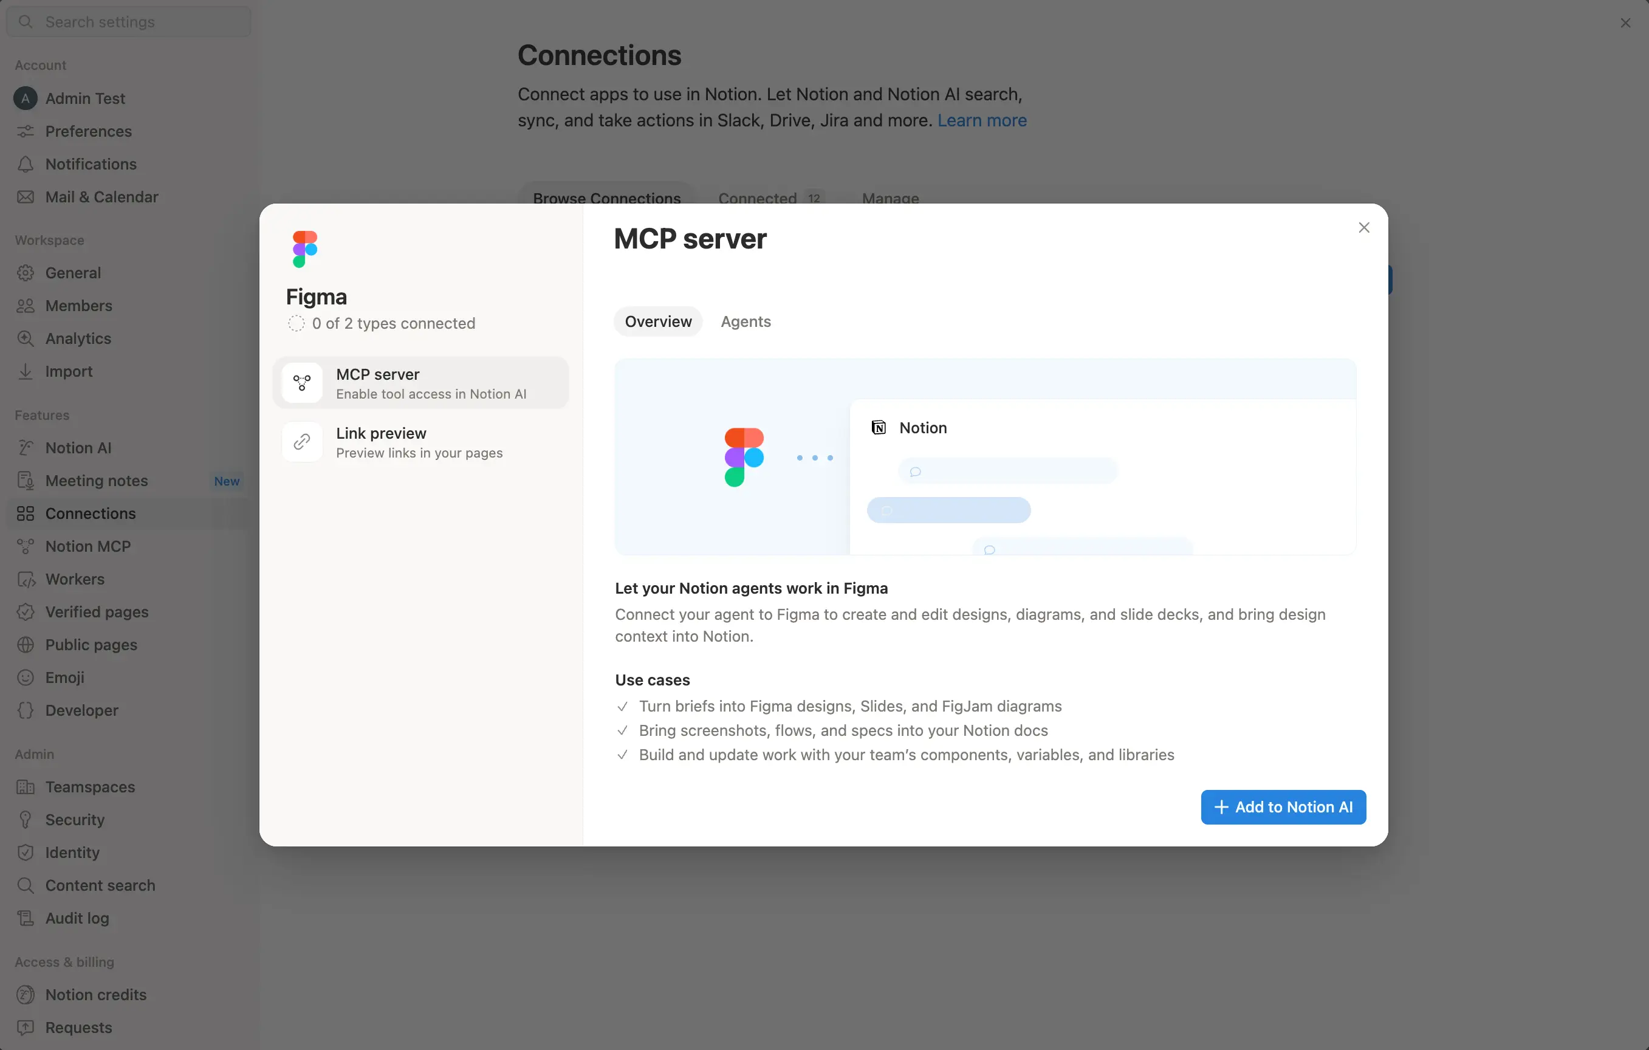Switch to the Connected tab behind the dialog
1649x1050 pixels.
pos(770,197)
